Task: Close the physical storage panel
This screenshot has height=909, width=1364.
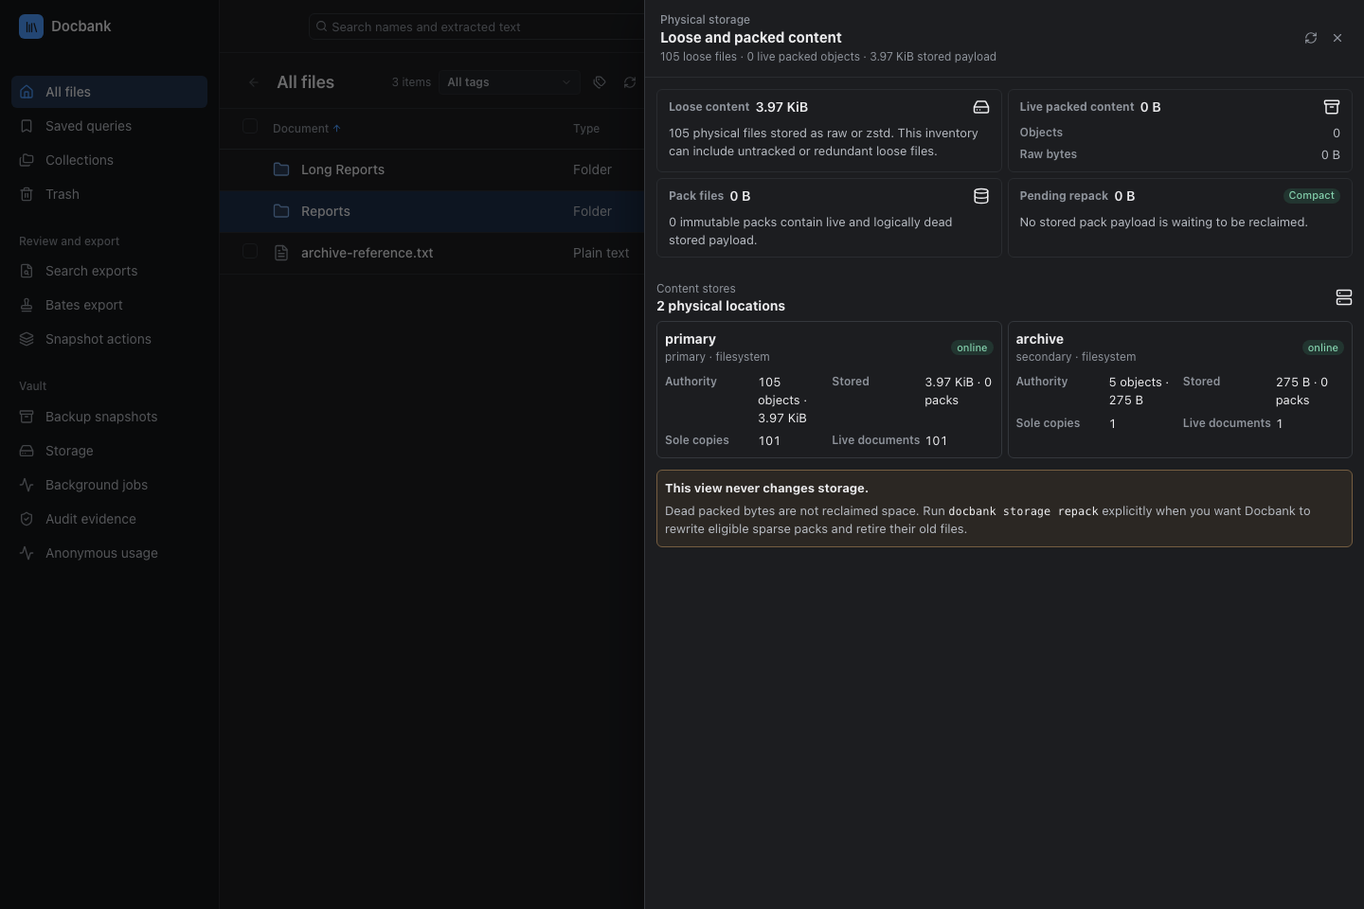Action: pos(1337,38)
